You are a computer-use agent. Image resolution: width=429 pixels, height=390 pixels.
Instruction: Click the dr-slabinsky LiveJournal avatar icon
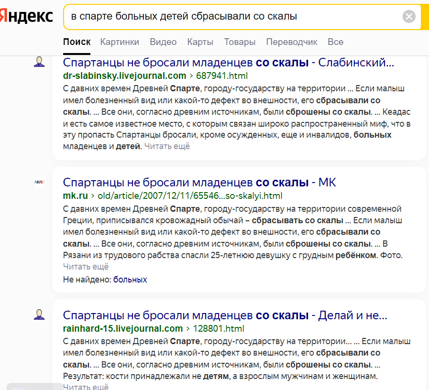[x=39, y=62]
